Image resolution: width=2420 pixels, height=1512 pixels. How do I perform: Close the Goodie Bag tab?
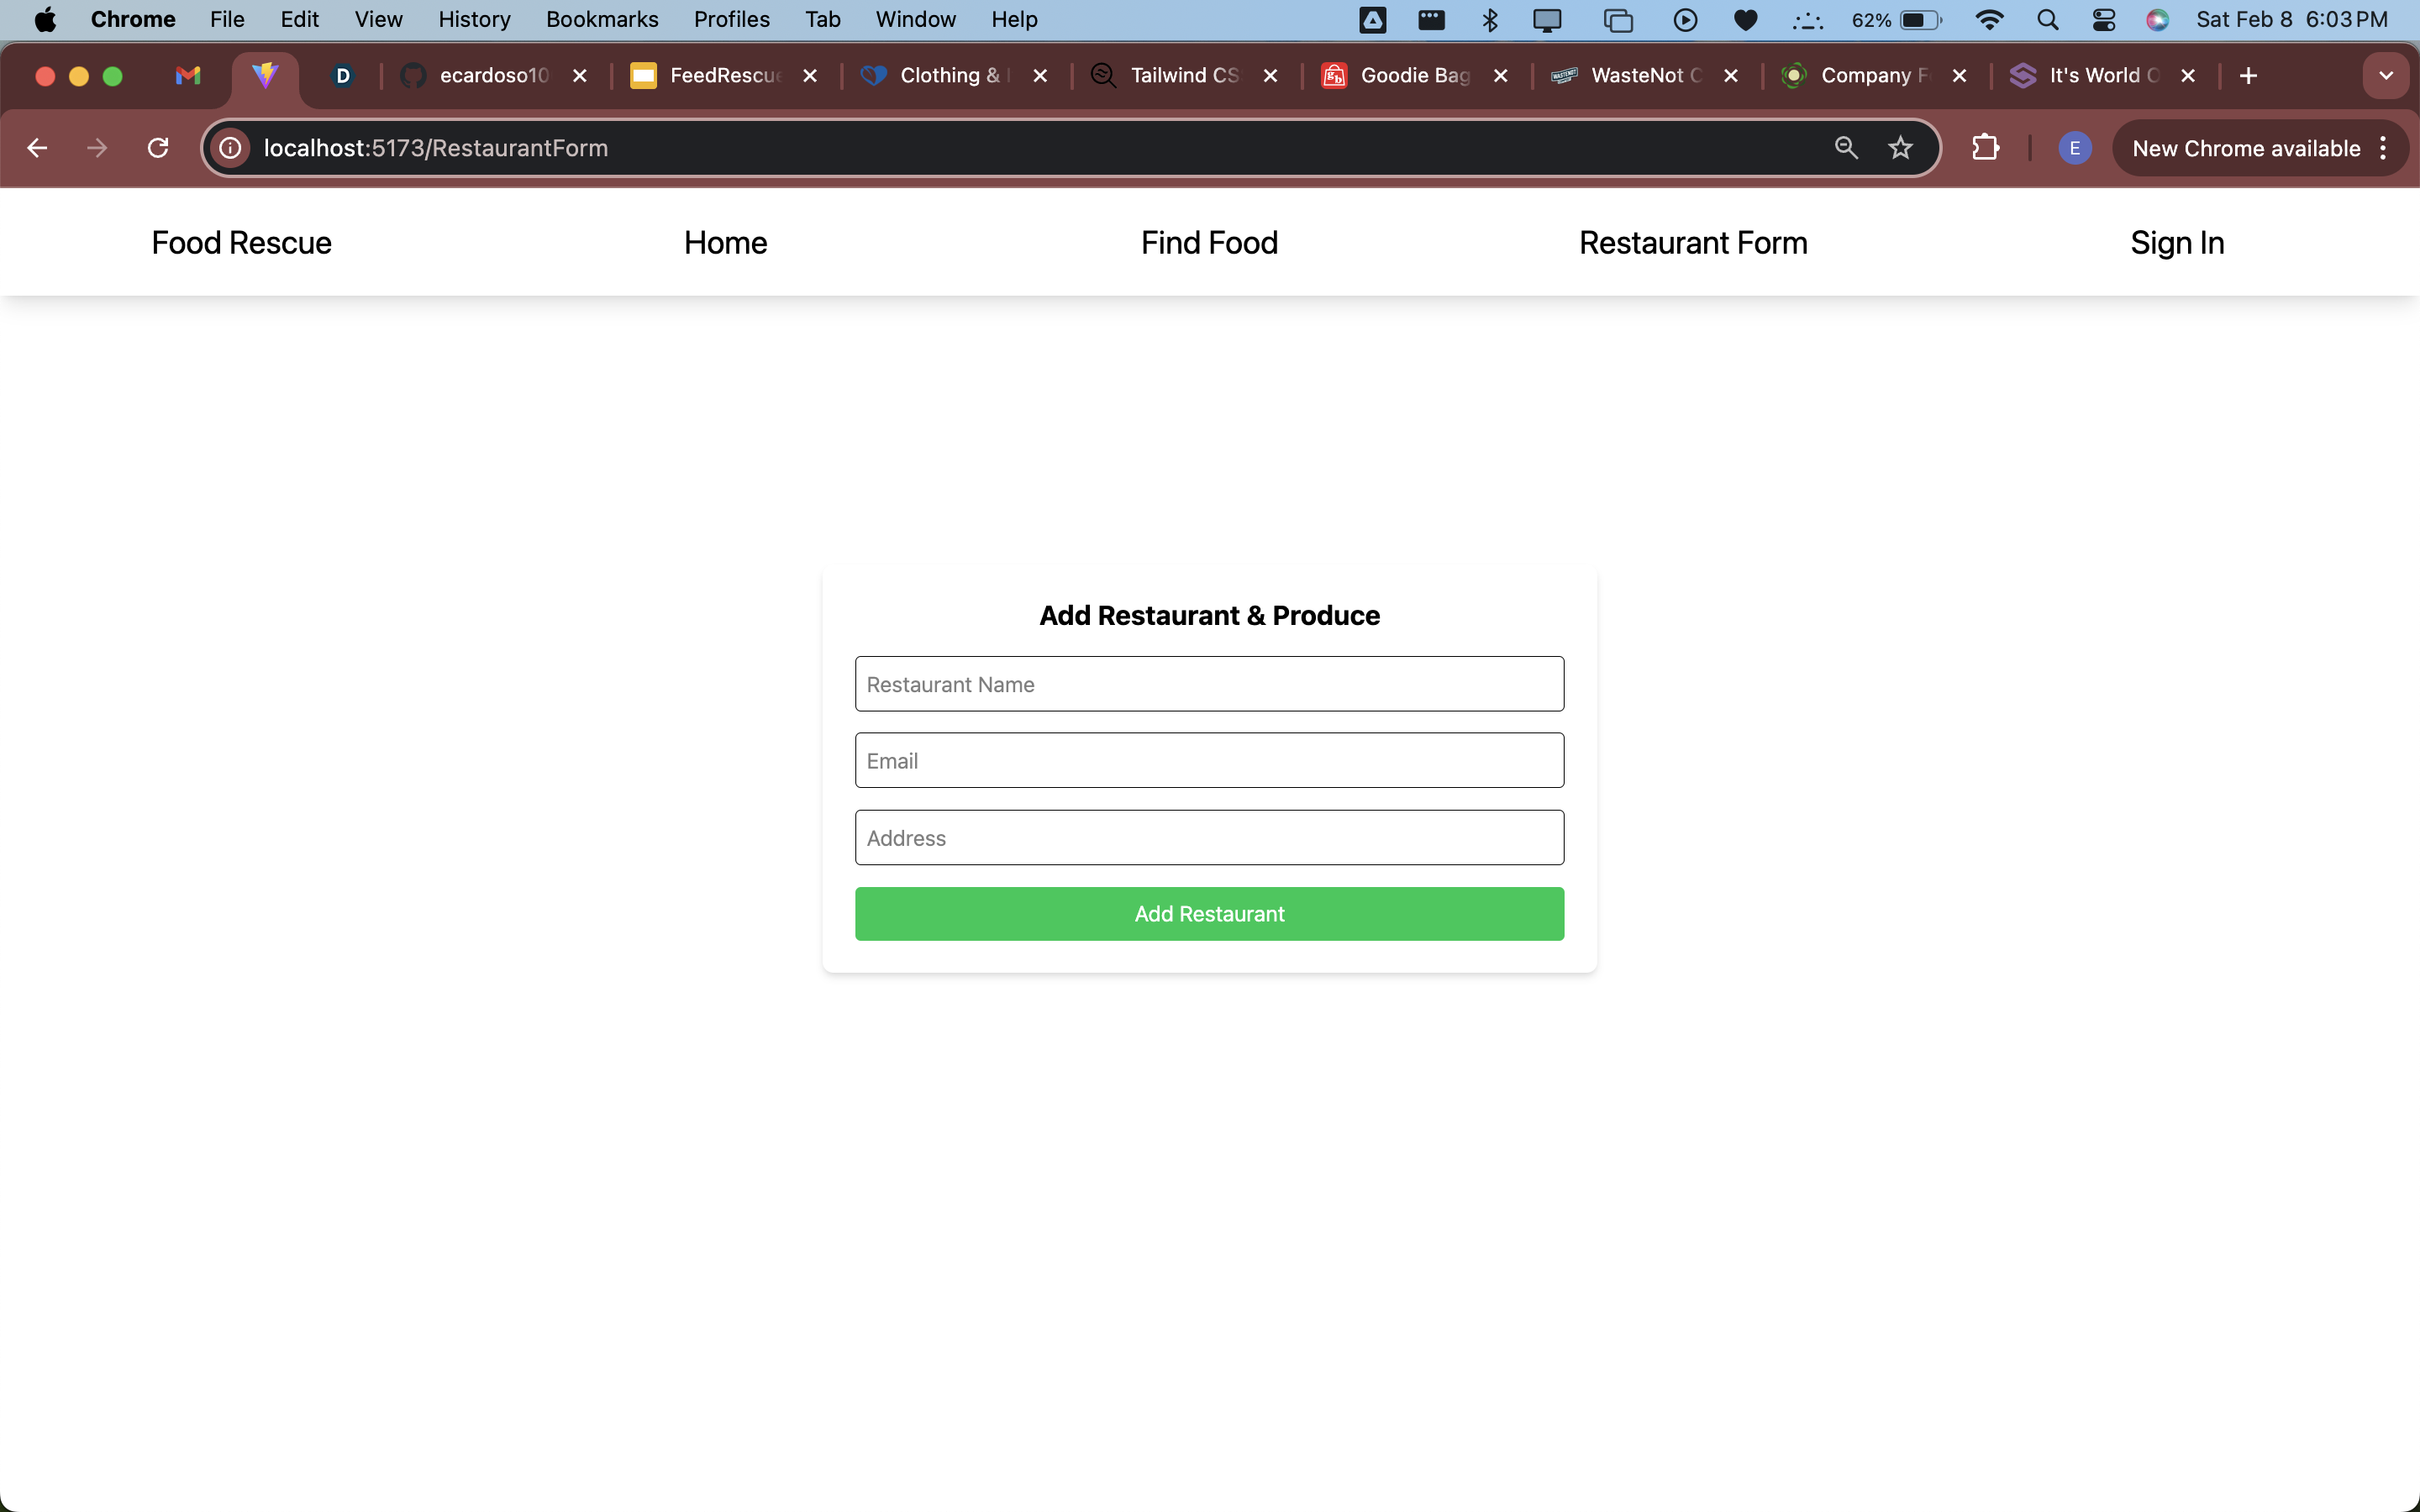[1500, 76]
